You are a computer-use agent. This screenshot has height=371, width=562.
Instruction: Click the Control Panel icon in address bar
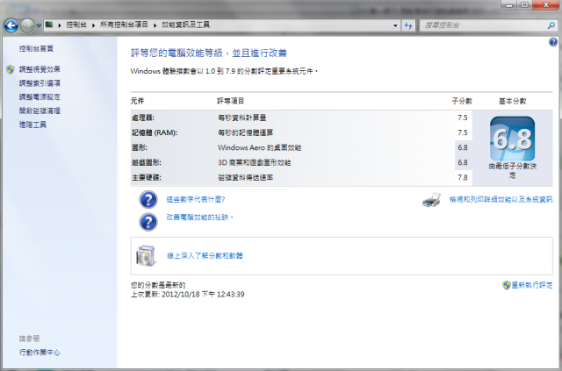[49, 25]
